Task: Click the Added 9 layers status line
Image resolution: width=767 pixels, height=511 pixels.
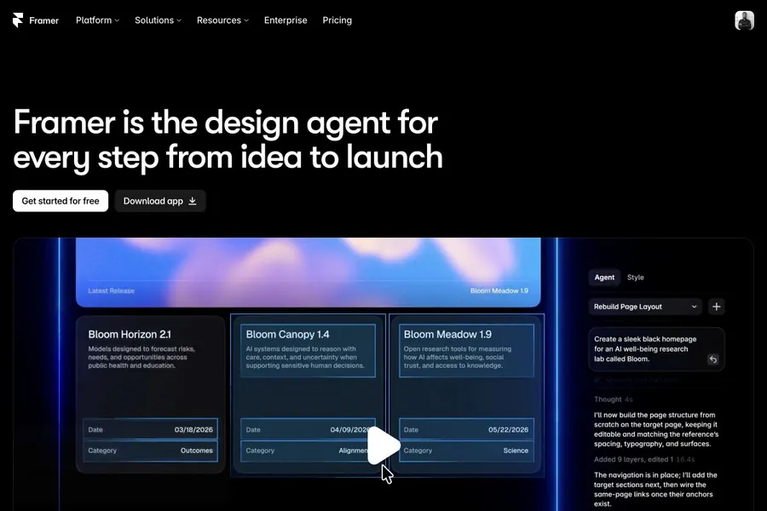Action: (x=644, y=460)
